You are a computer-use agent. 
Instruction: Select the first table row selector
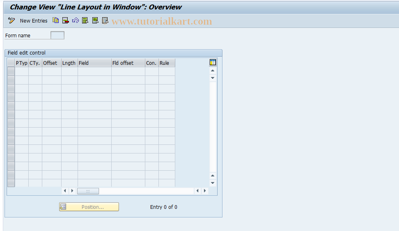click(x=11, y=71)
